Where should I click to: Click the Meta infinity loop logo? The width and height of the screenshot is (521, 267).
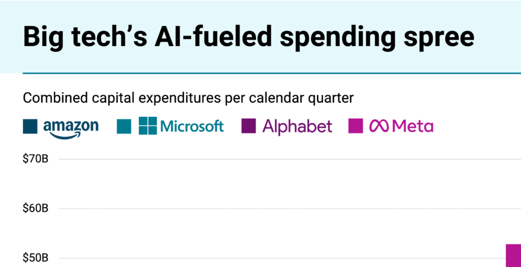(379, 126)
